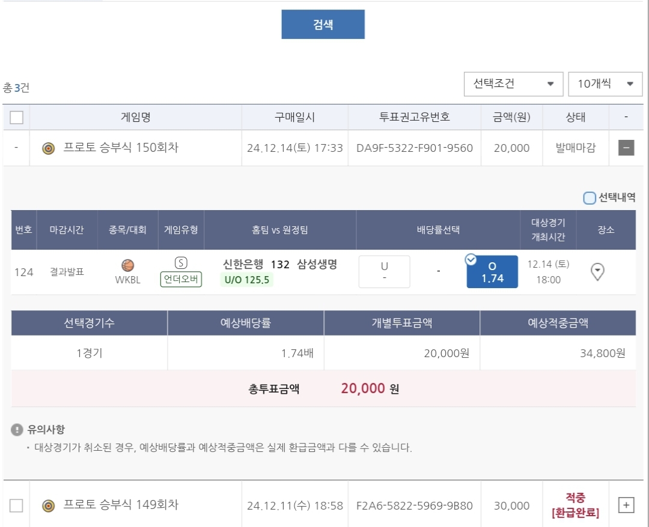Click the 유의사항 info icon
The height and width of the screenshot is (527, 649).
[17, 430]
